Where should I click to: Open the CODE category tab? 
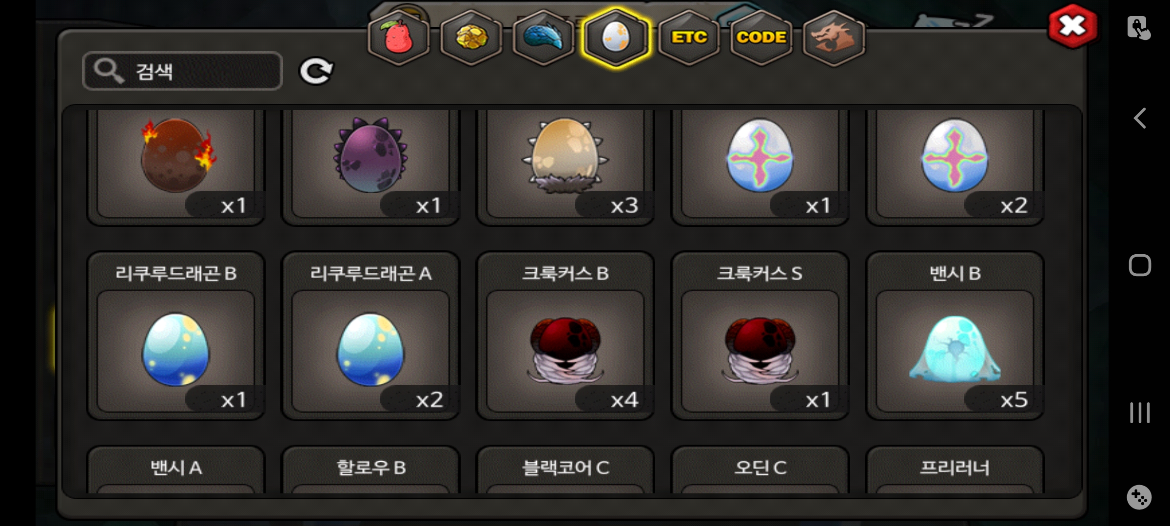point(761,38)
